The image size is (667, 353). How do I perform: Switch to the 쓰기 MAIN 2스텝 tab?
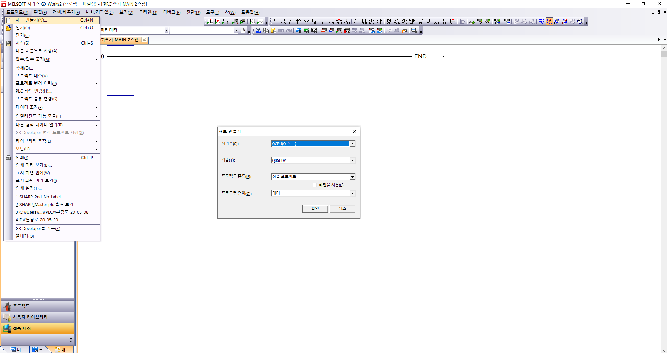click(119, 40)
